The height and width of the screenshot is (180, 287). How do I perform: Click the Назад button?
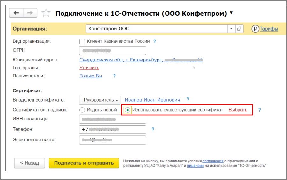click(x=29, y=163)
